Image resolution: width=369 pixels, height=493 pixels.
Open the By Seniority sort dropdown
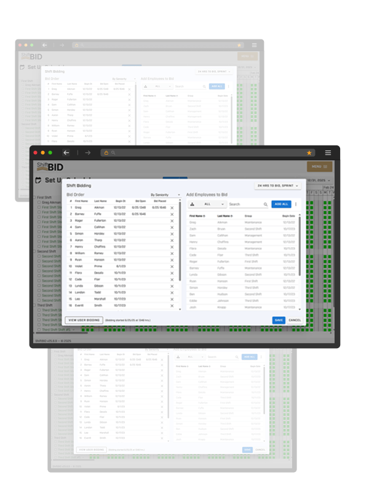[x=165, y=195]
